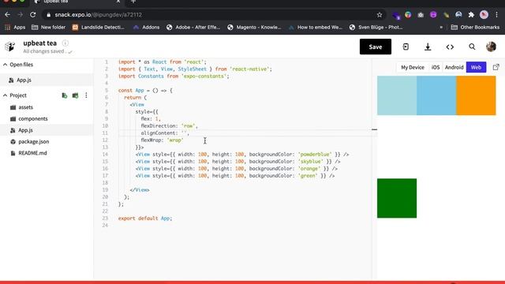Show the hidden bookmarks overflow chevron

coord(441,28)
